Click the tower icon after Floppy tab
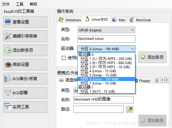 pyautogui.click(x=156, y=80)
